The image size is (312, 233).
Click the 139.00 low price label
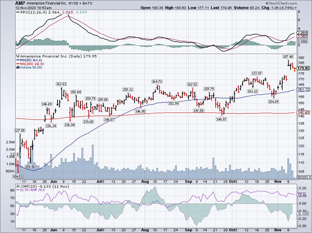88,122
